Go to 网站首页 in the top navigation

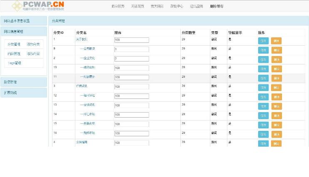pos(137,7)
